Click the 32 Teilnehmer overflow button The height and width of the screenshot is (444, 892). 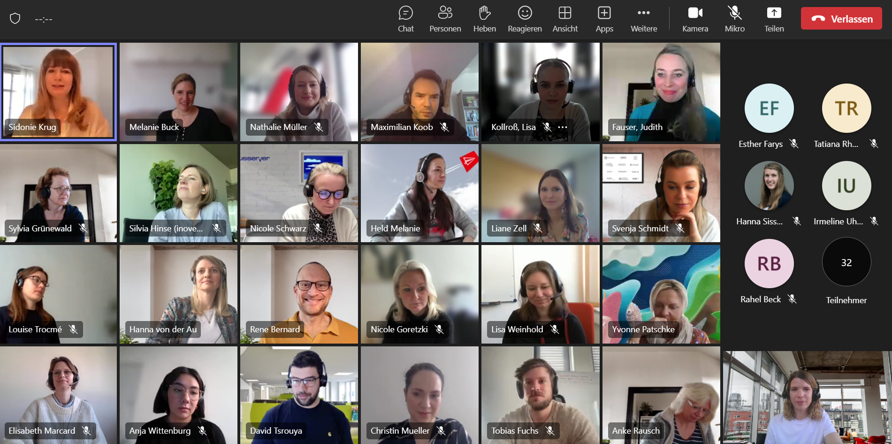click(x=846, y=262)
